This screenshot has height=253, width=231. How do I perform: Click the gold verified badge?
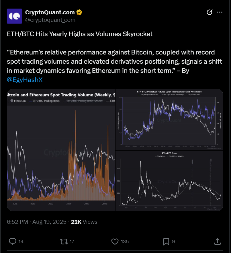(x=79, y=12)
